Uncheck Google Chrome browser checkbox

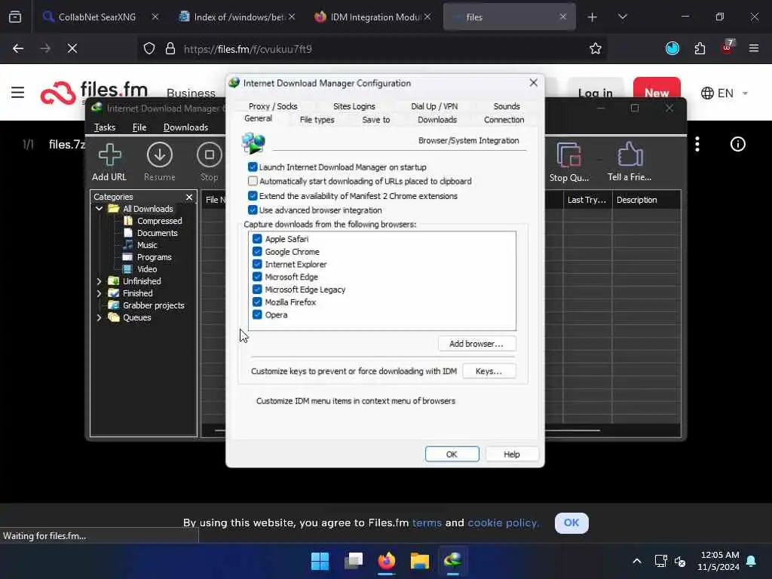[257, 252]
